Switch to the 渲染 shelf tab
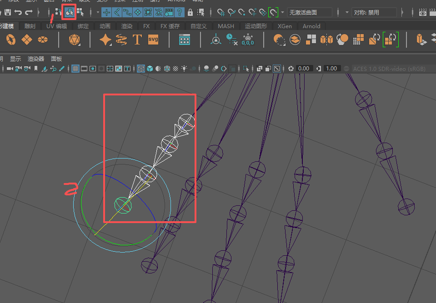The image size is (436, 303). (x=127, y=26)
